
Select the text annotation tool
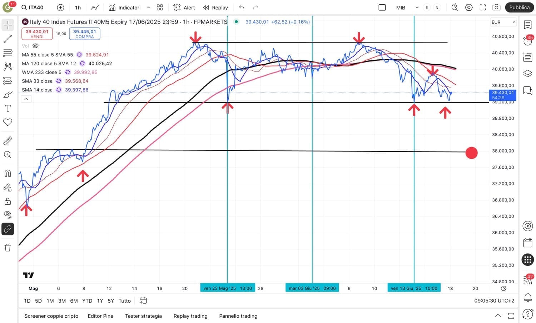pyautogui.click(x=8, y=108)
